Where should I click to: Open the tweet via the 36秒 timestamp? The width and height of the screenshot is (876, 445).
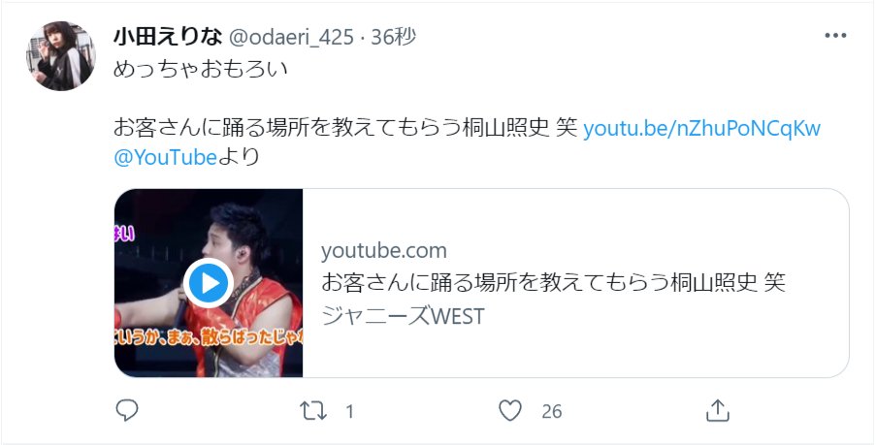tap(394, 37)
